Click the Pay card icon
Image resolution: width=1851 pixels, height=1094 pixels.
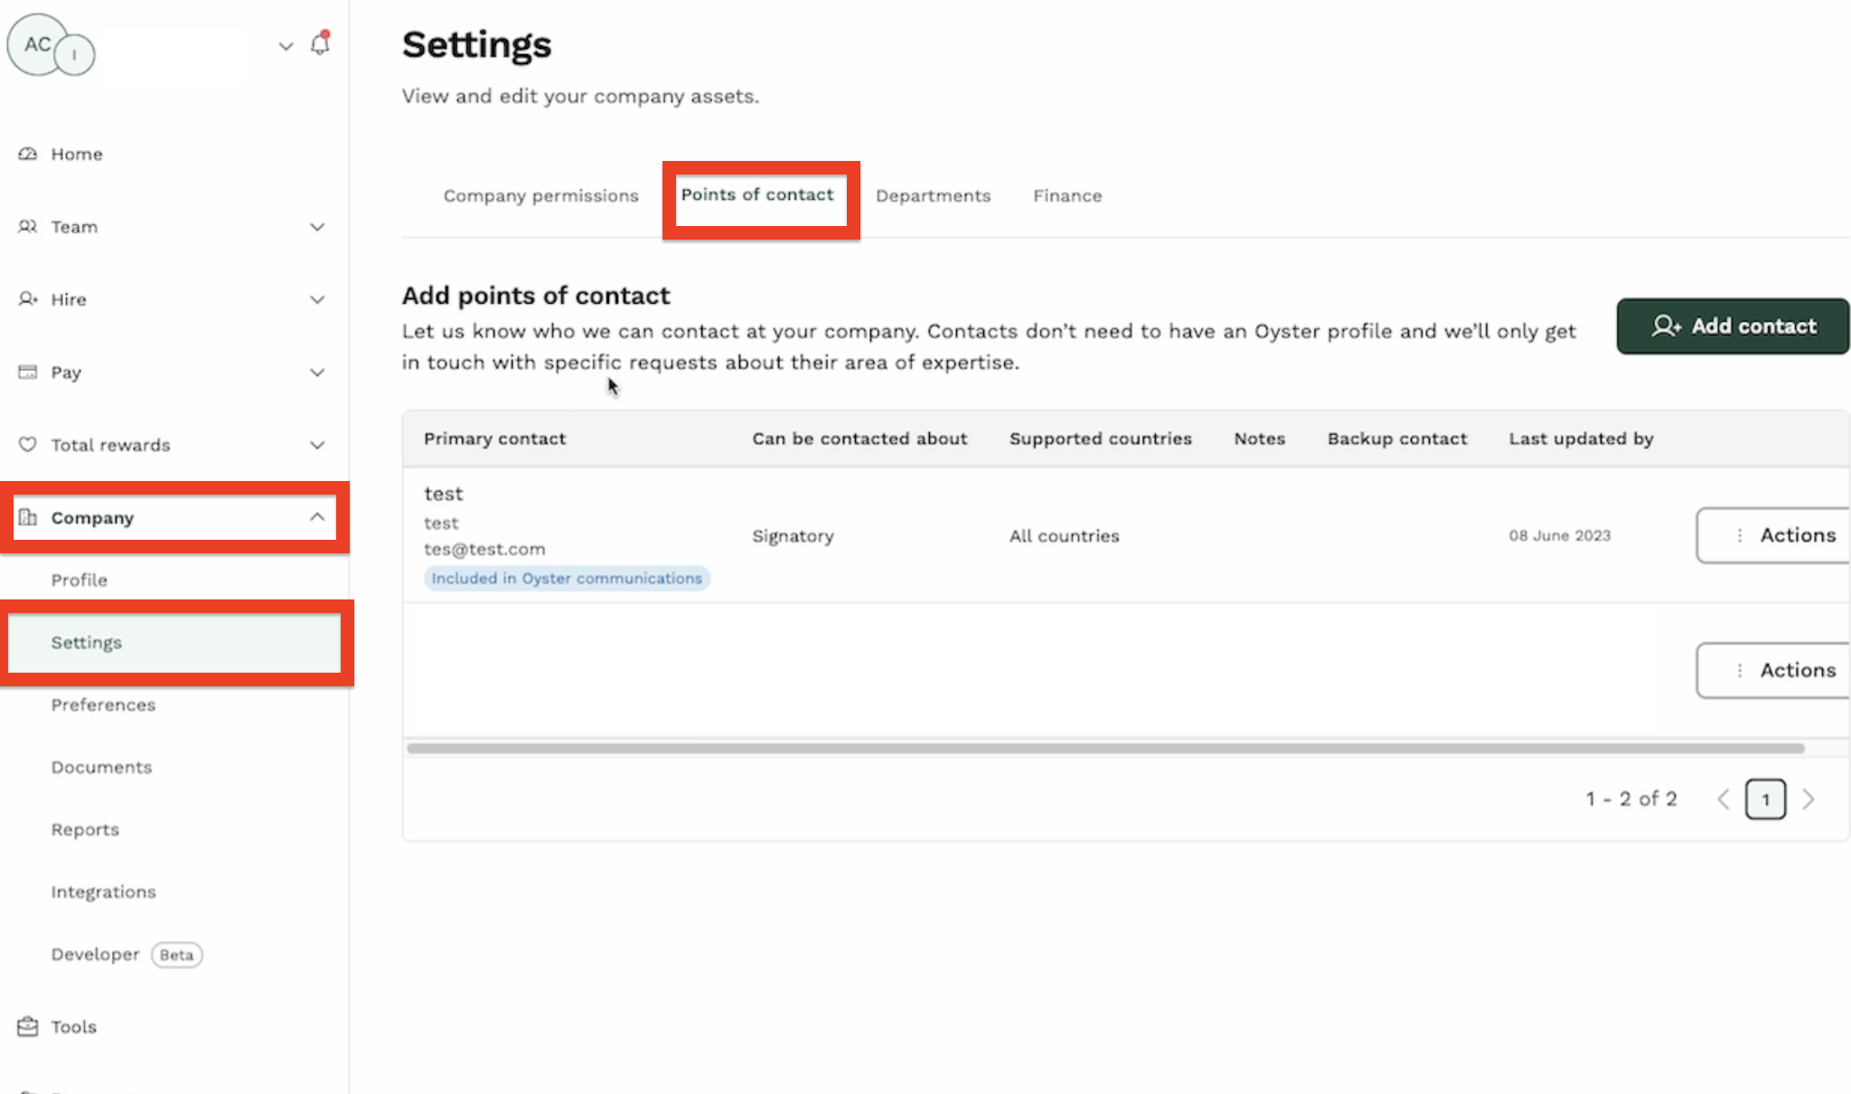pos(28,372)
